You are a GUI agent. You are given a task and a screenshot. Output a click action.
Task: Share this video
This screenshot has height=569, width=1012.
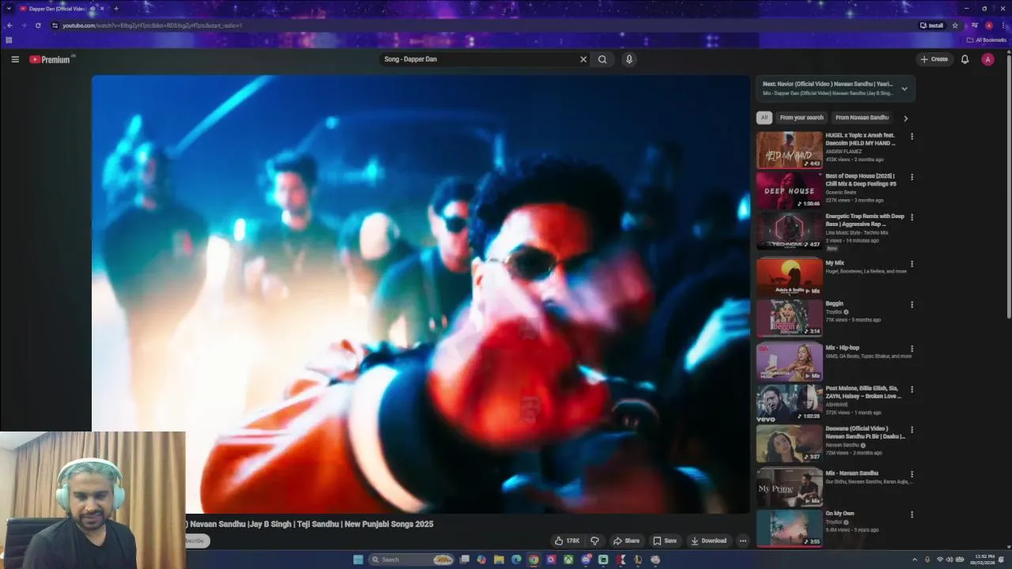coord(626,541)
